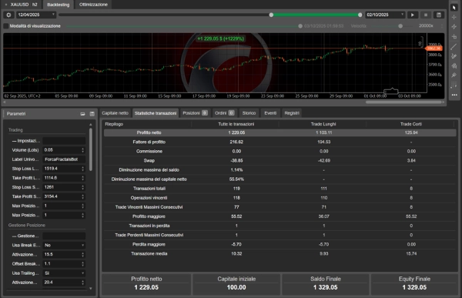Click Diminuzione massima del capitale netto label

(x=149, y=179)
